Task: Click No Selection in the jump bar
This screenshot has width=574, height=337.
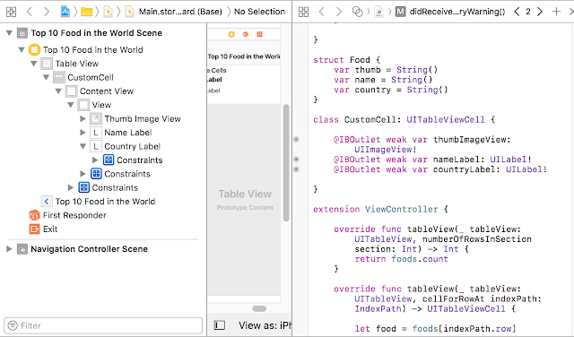Action: pyautogui.click(x=259, y=12)
